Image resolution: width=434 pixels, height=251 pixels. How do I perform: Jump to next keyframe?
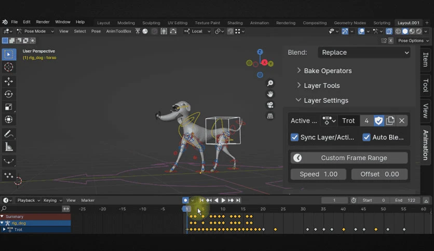(230, 200)
